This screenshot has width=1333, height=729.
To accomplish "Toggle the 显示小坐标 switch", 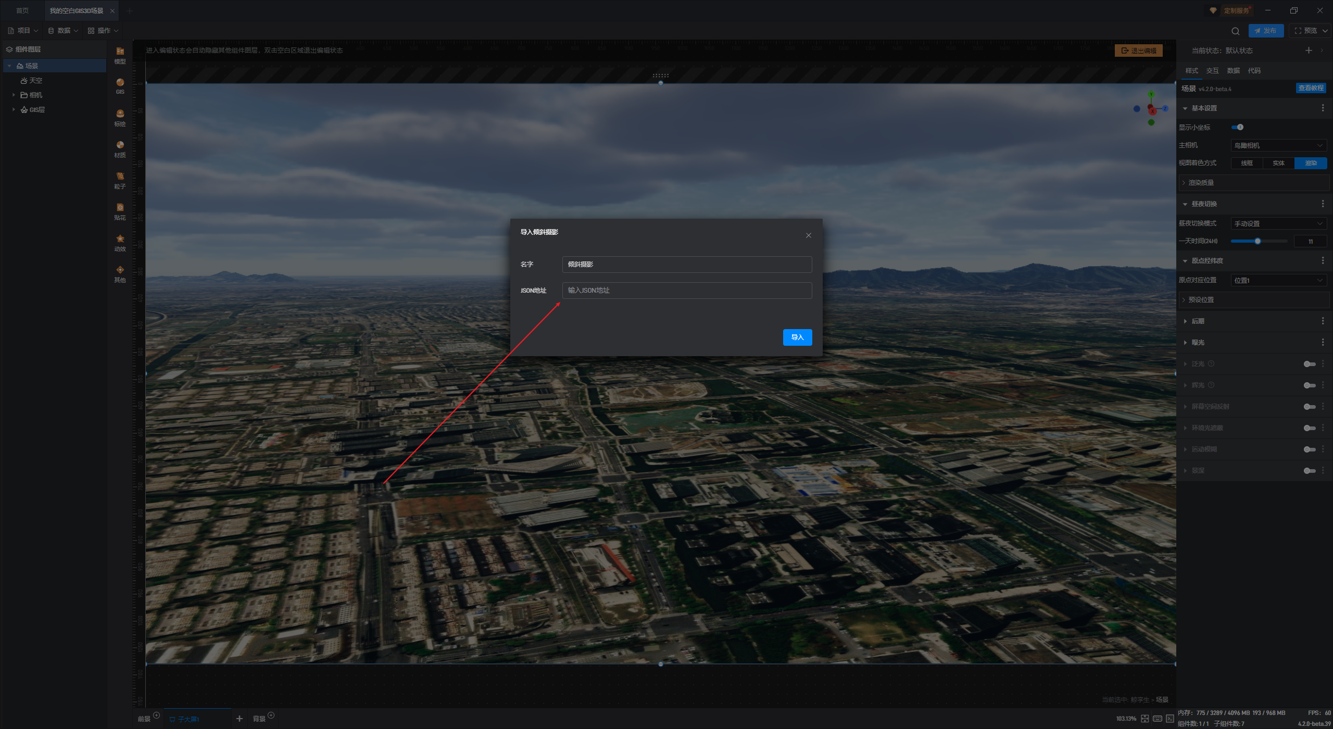I will pos(1238,127).
